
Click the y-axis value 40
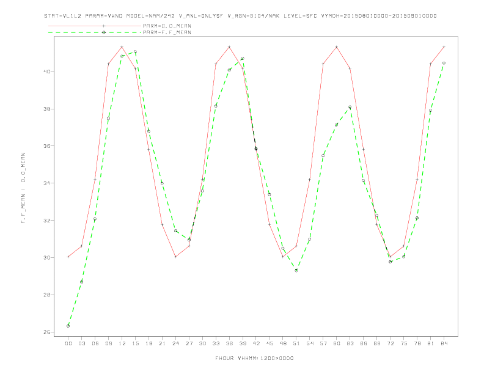46,71
